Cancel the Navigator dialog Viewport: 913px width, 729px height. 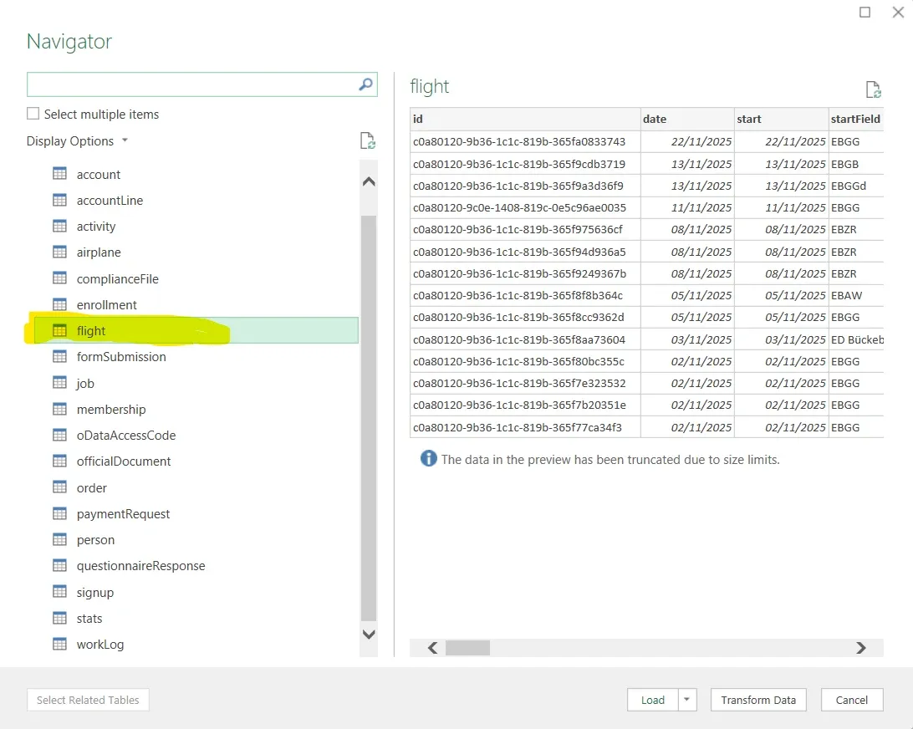pyautogui.click(x=852, y=699)
